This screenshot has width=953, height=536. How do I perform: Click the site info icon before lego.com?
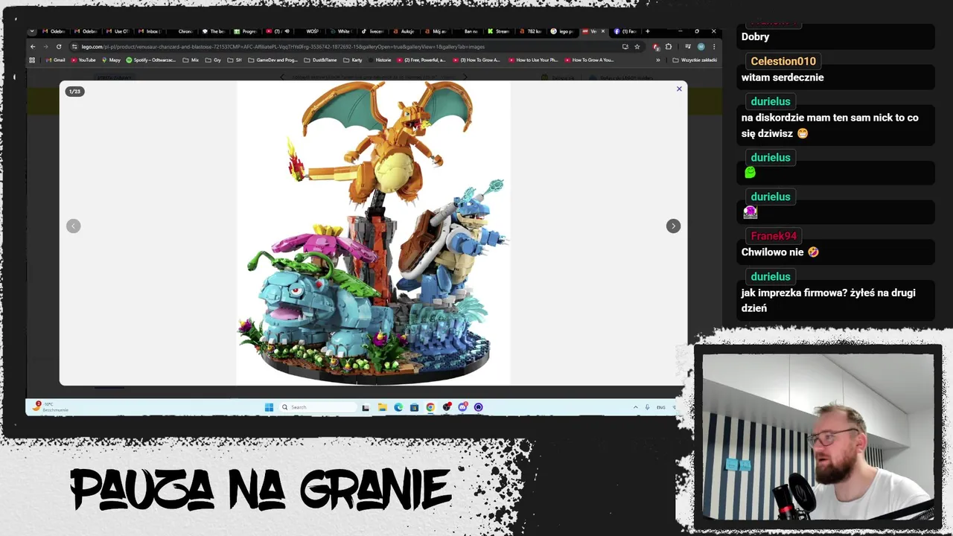[x=74, y=46]
